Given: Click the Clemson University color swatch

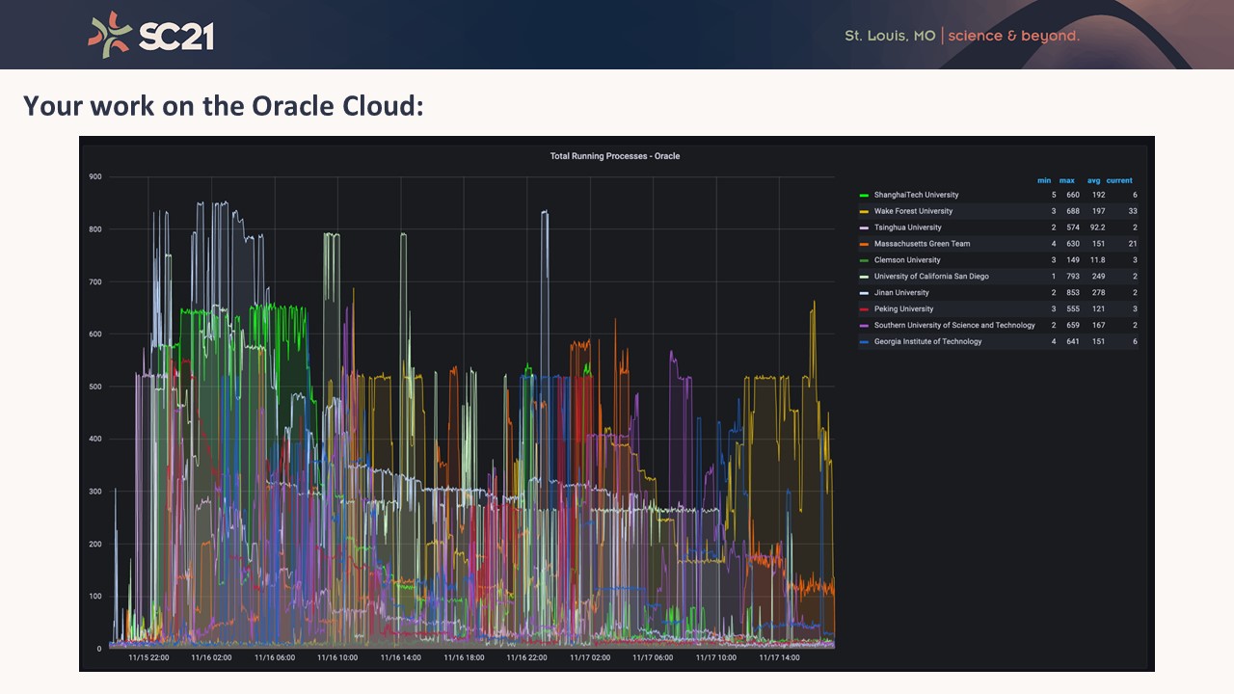Looking at the screenshot, I should coord(864,260).
